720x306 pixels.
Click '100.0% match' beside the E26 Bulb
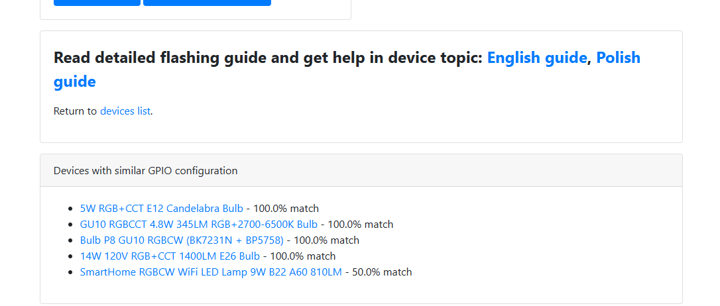pos(303,256)
